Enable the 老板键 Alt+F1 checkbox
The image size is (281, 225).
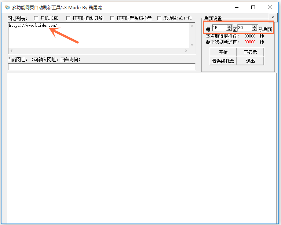click(159, 18)
